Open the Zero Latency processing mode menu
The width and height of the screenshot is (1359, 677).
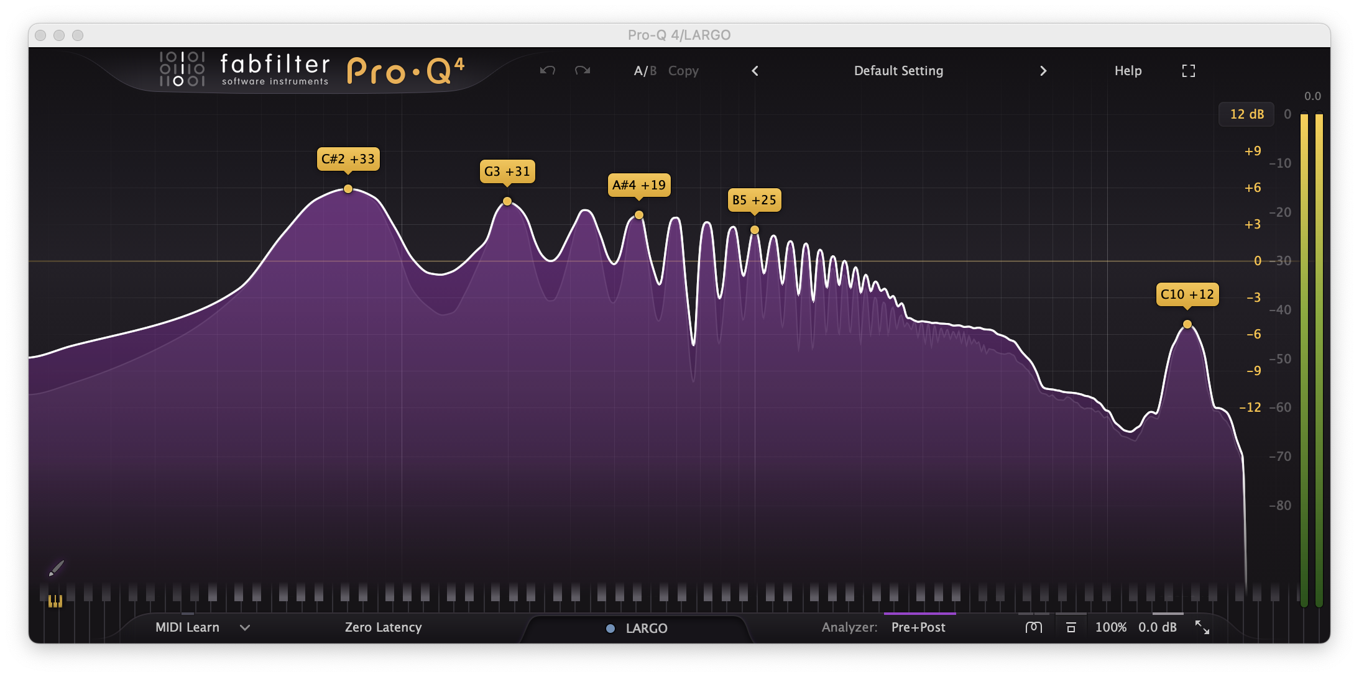(383, 627)
